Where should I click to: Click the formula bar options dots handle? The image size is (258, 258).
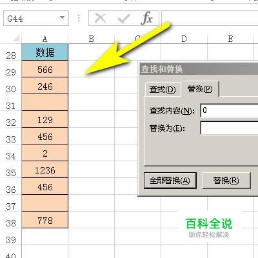(79, 18)
